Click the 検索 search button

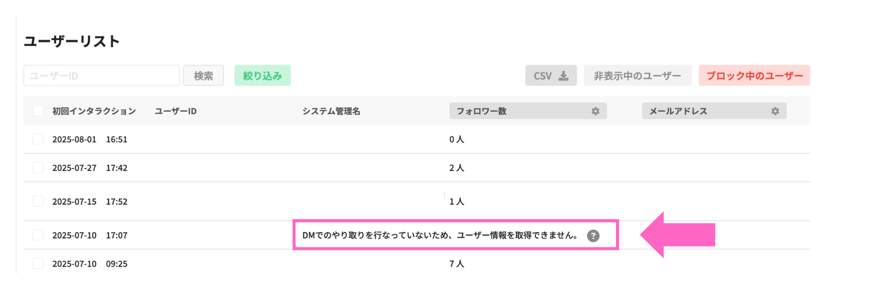(203, 75)
